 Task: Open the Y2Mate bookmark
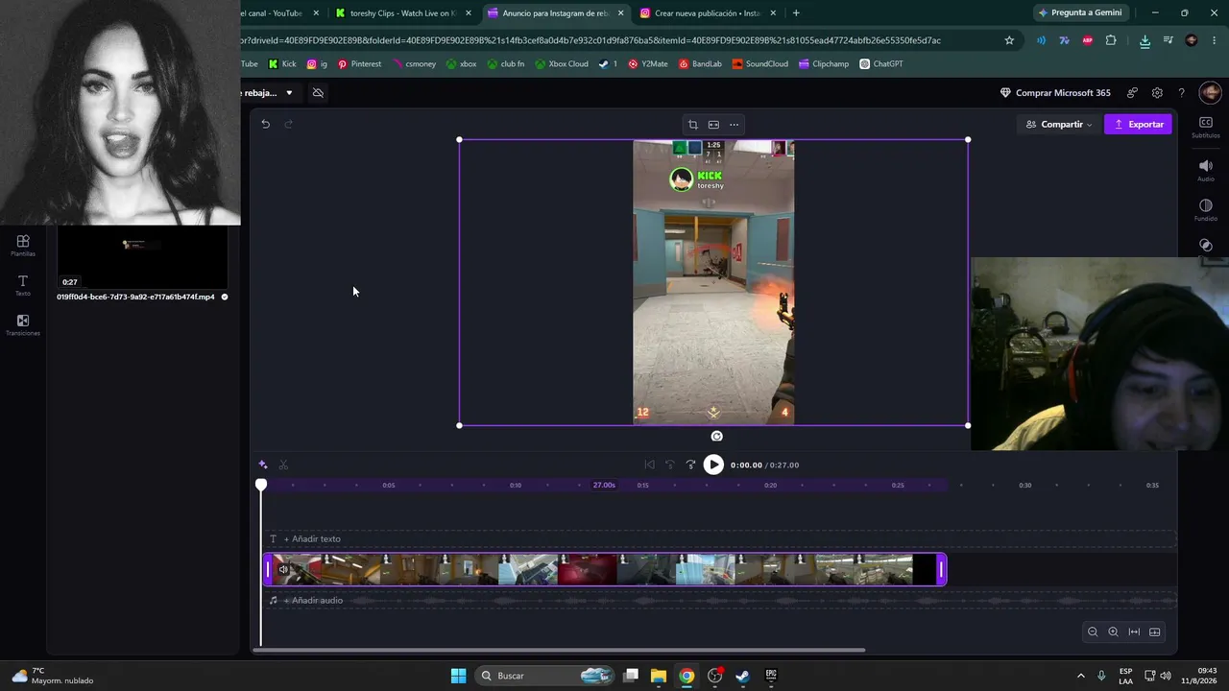pyautogui.click(x=648, y=64)
